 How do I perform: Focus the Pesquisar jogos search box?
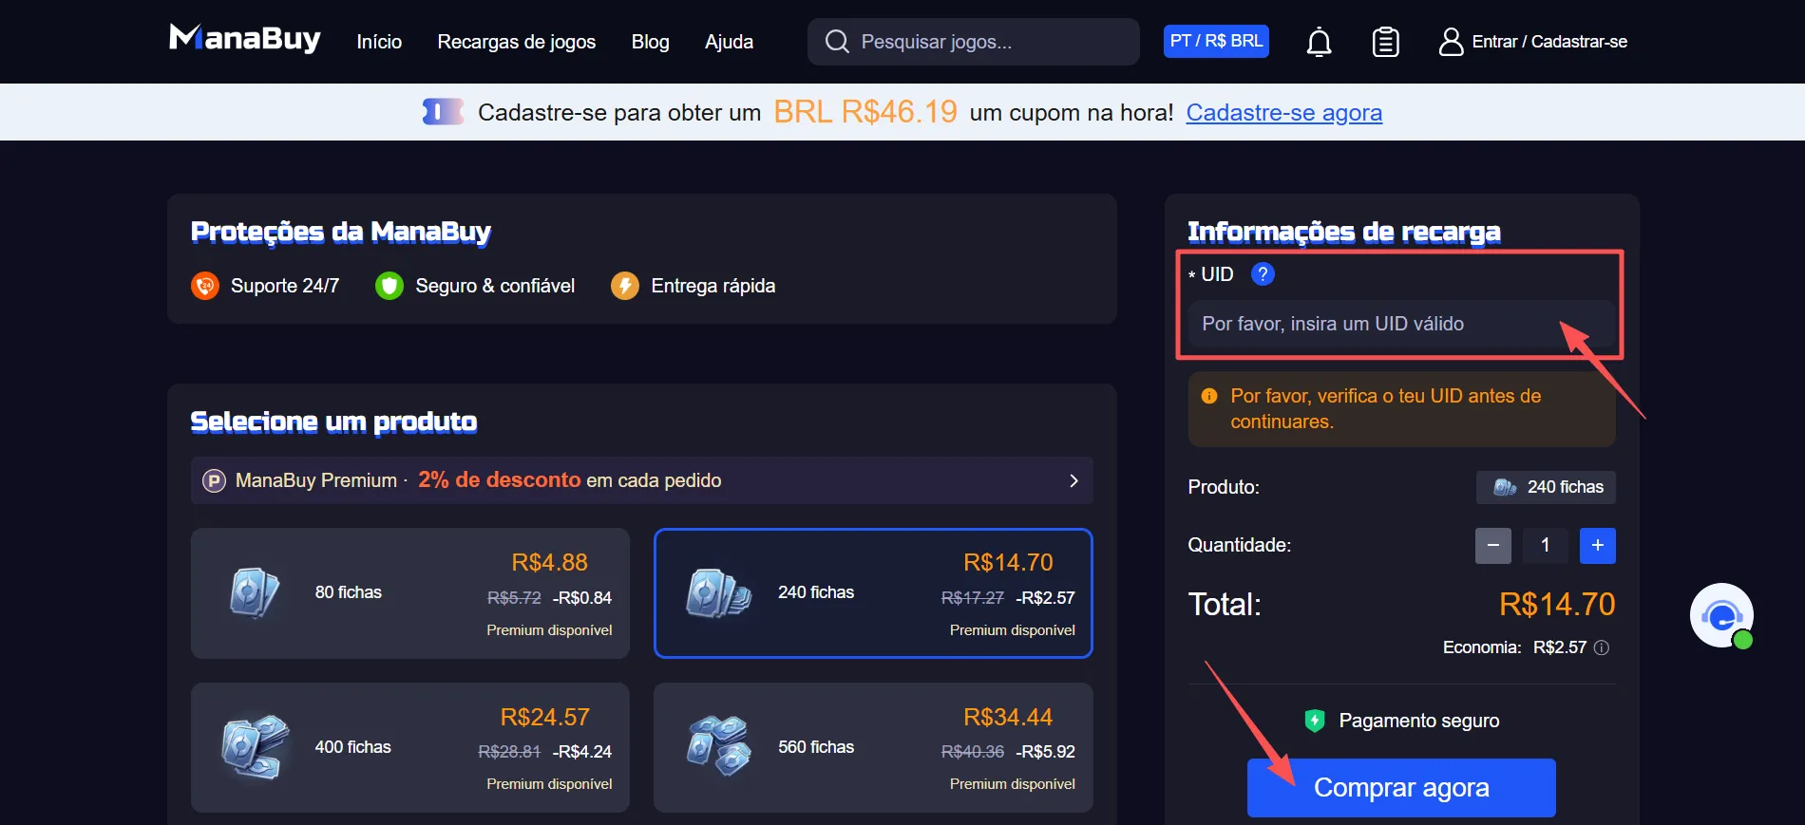click(x=974, y=42)
